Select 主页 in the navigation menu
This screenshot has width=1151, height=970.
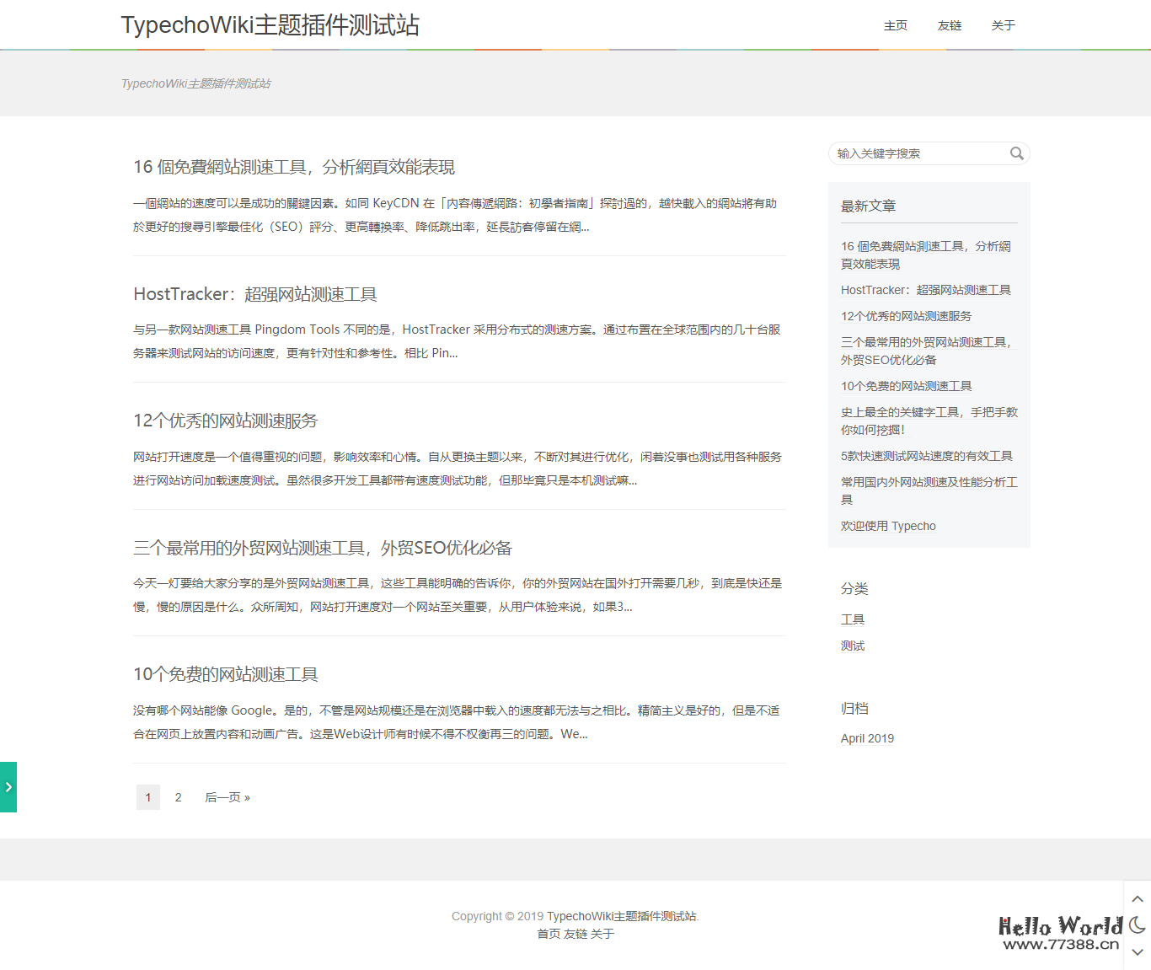(896, 26)
